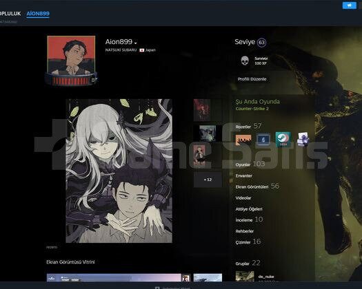Open the Oyunlar games list link

pos(243,164)
